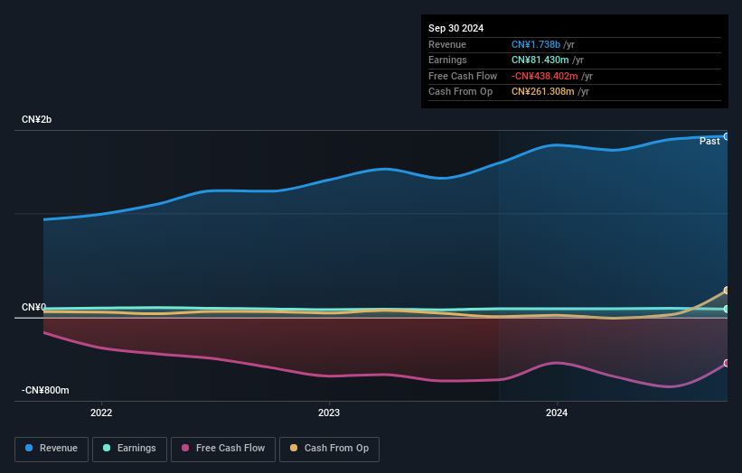Toggle the Revenue legend button
Screen dimensions: 742x473
click(52, 449)
